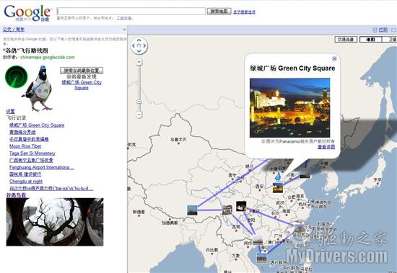397x273 pixels.
Task: Select the 地图 map view button
Action: point(371,40)
